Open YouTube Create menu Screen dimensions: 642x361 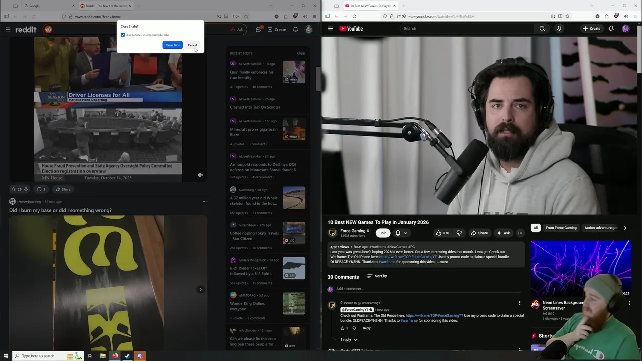(x=592, y=29)
